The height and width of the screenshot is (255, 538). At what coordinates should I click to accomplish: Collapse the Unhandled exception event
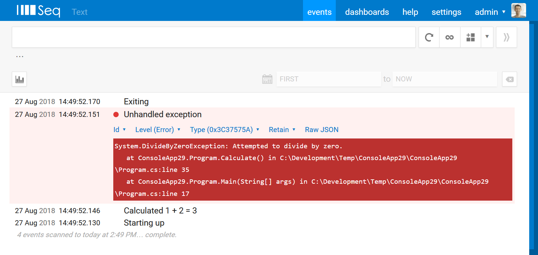(163, 114)
